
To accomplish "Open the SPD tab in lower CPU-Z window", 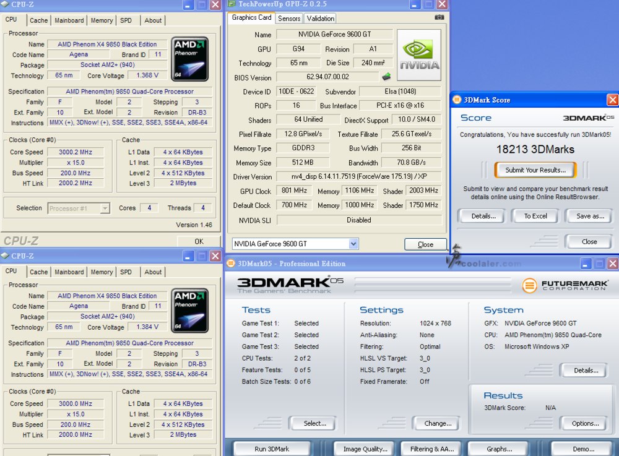I will click(x=126, y=272).
